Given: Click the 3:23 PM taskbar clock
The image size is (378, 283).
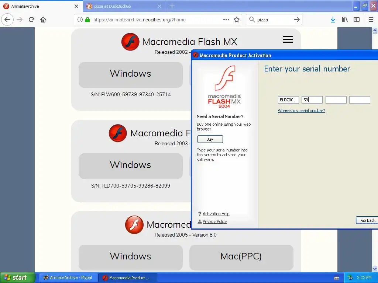Looking at the screenshot, I should pyautogui.click(x=364, y=277).
